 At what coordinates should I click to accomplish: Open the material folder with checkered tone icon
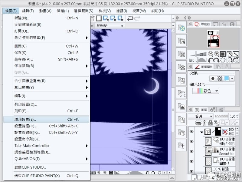click(181, 67)
